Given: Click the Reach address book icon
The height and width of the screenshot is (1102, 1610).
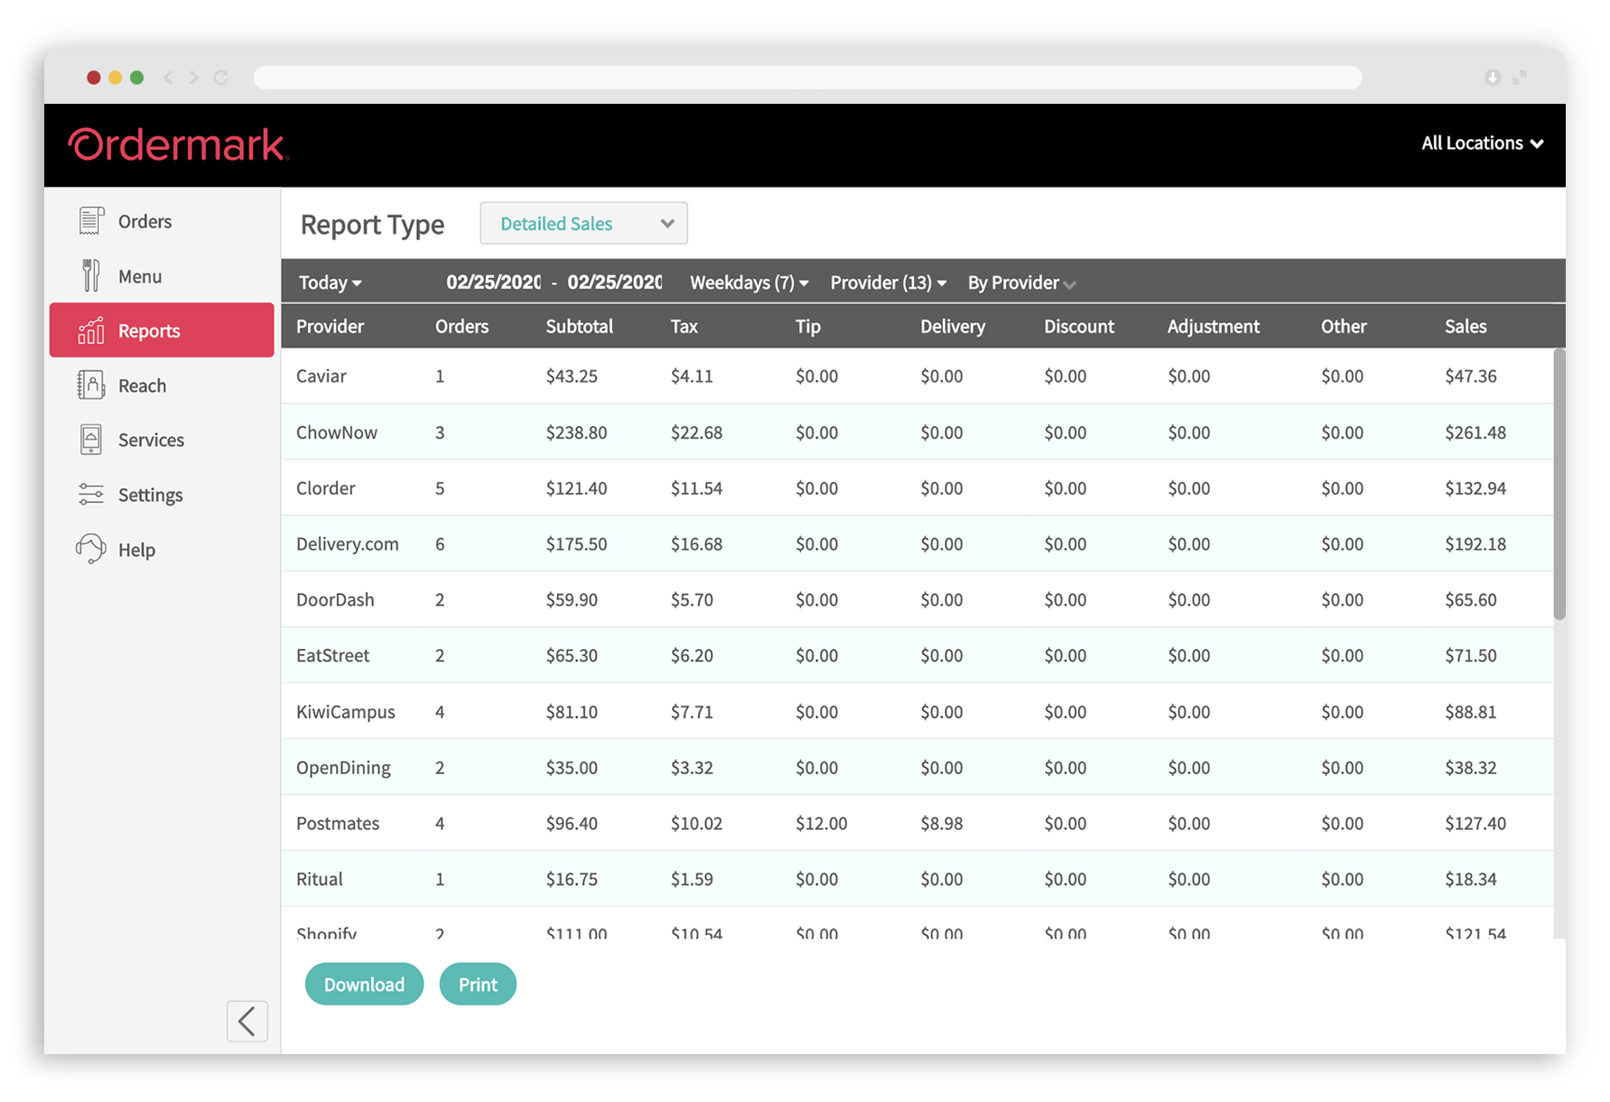Looking at the screenshot, I should [90, 385].
